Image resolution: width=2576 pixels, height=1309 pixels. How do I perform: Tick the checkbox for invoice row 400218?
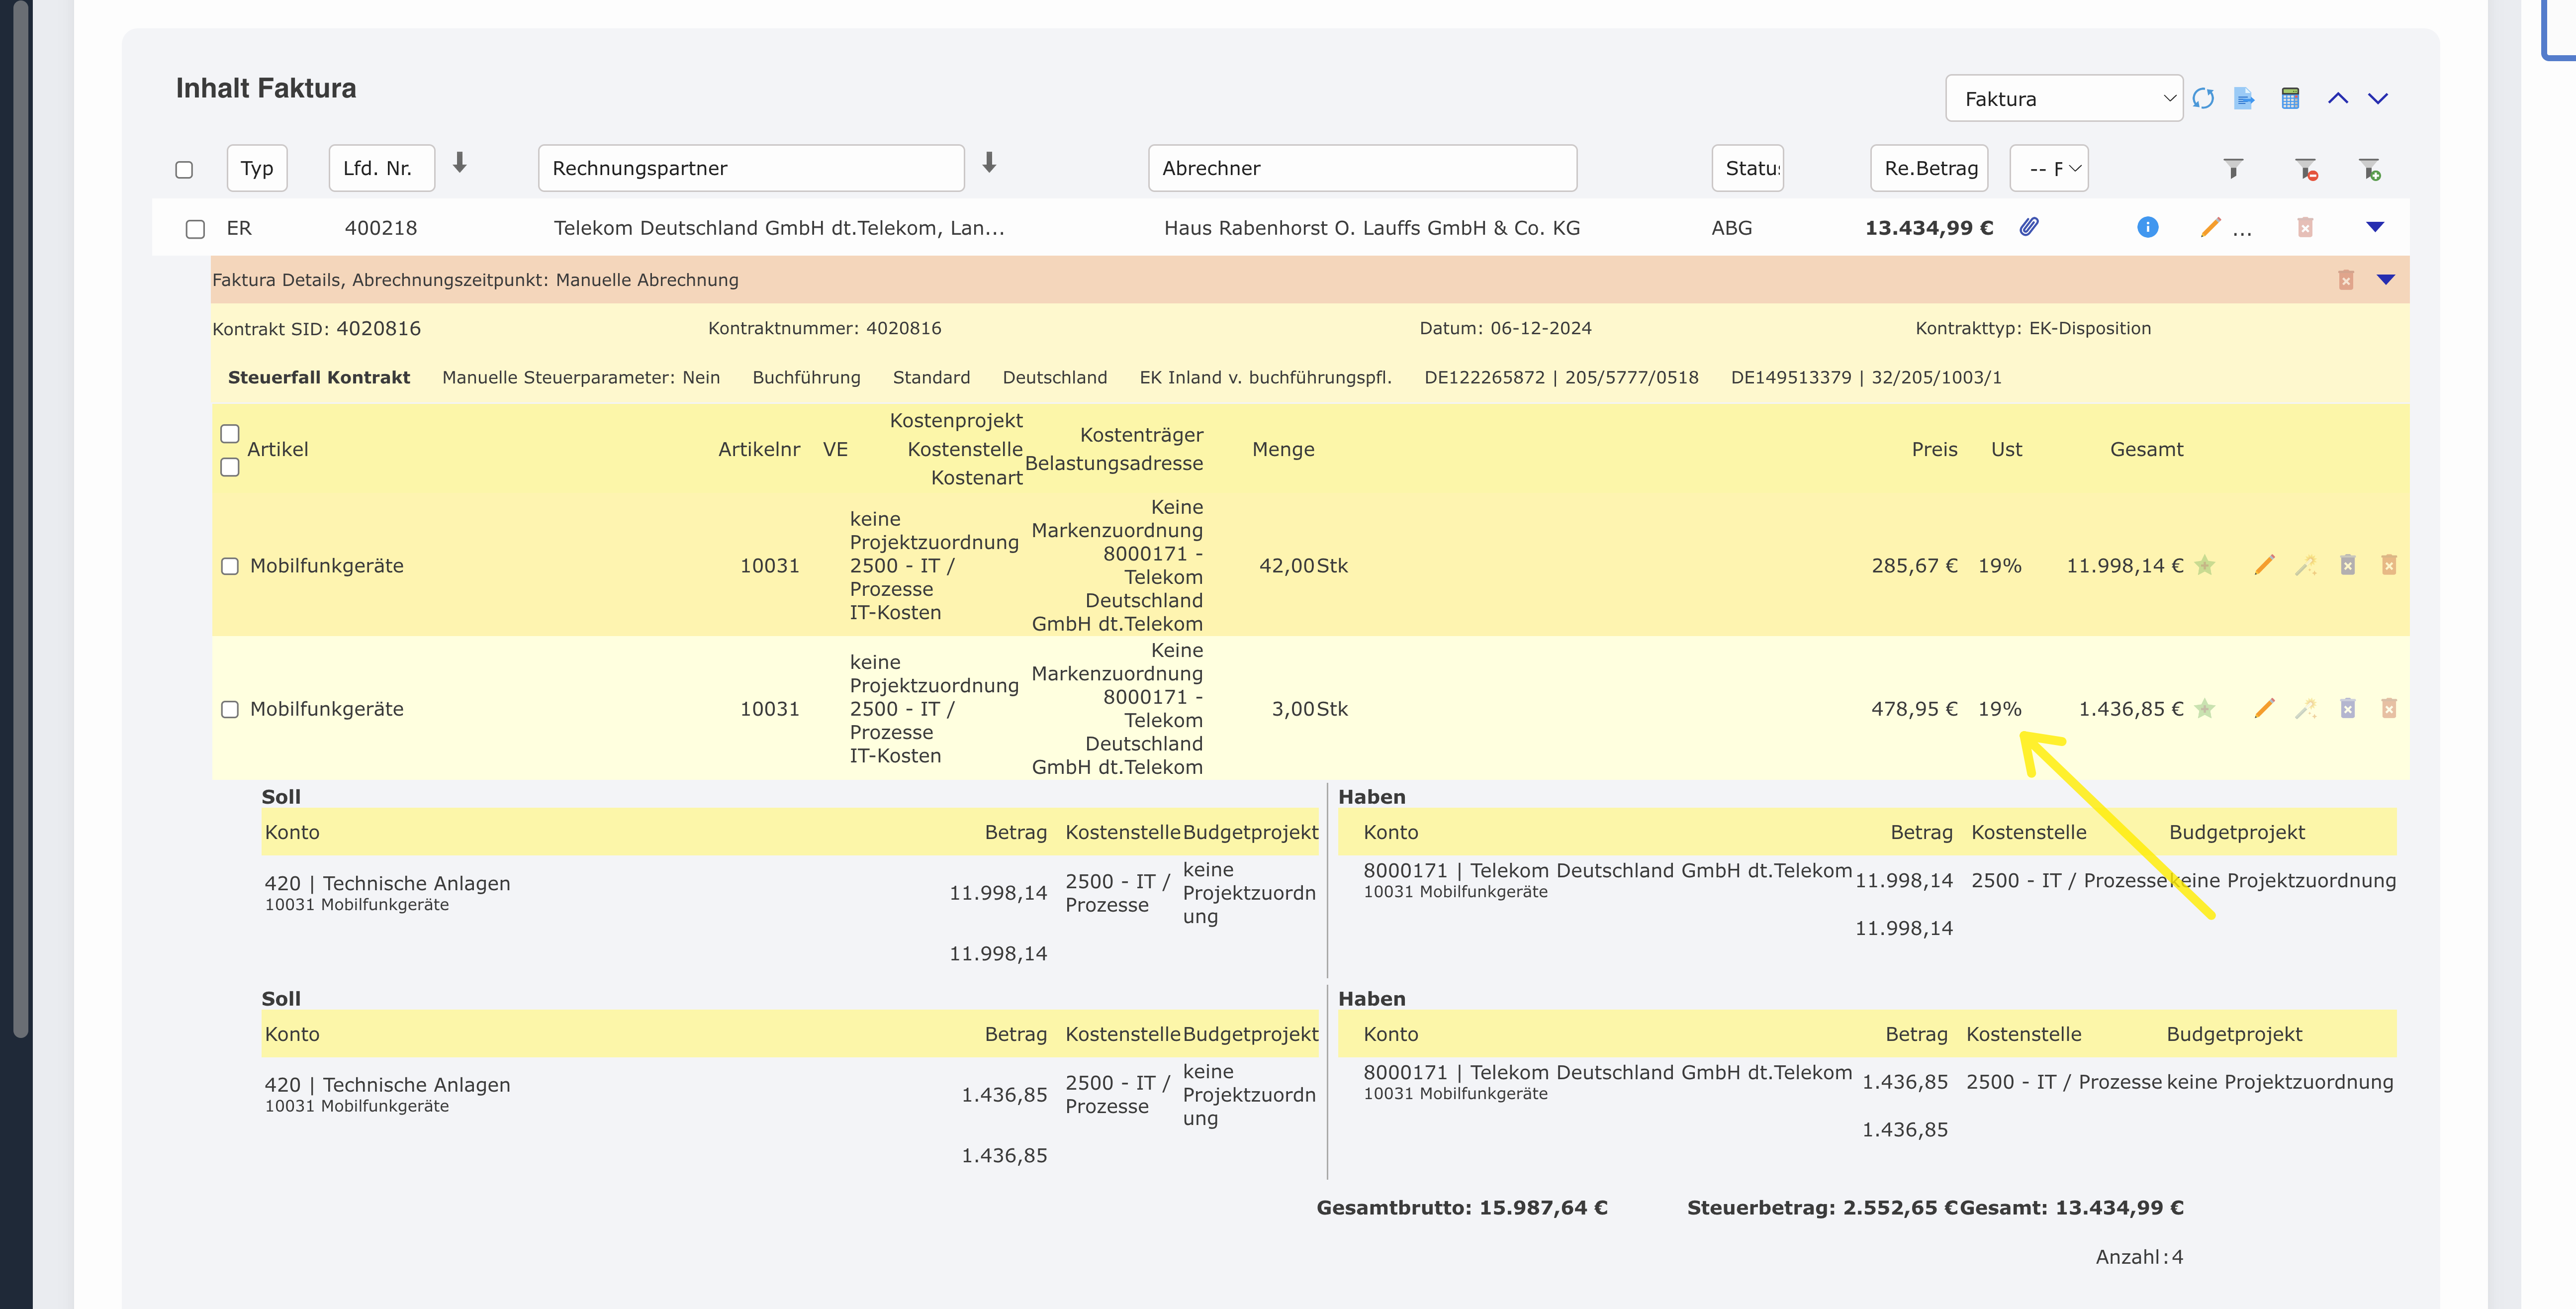pos(195,229)
